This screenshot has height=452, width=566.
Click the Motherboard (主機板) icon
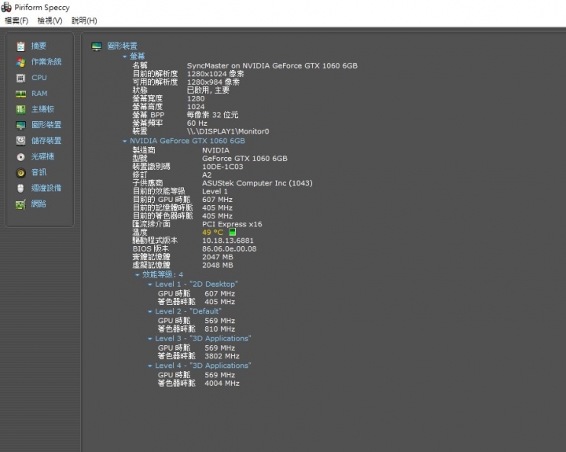[20, 109]
